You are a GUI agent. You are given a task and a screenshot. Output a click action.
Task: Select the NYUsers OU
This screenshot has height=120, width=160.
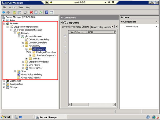coord(36,59)
